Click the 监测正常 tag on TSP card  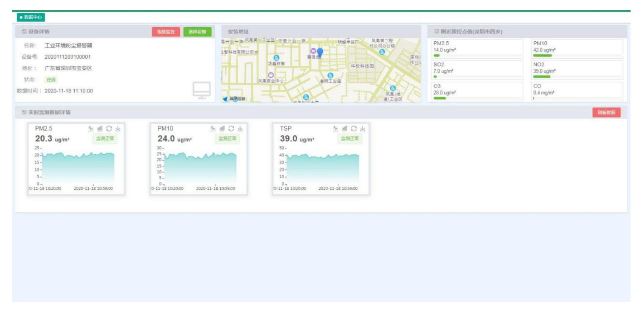tap(350, 138)
